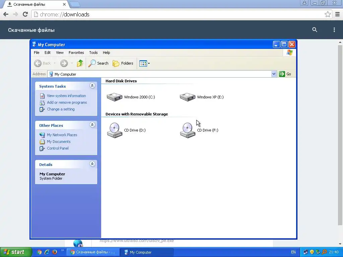Screen dimensions: 343x257
Task: Switch to My Computer taskbar button
Action: 147,252
